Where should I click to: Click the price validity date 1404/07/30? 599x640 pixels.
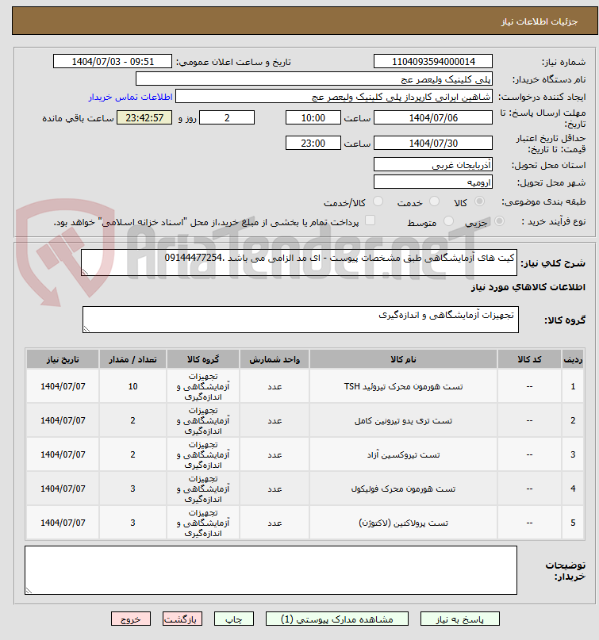click(433, 144)
